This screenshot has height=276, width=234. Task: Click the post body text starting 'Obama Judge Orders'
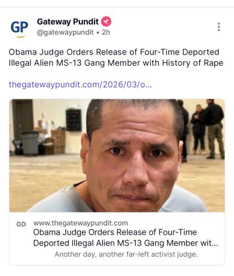[116, 57]
